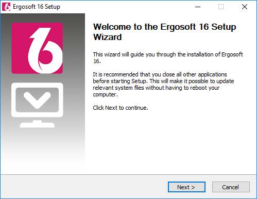Click the blank white area below the instructions
The width and height of the screenshot is (257, 199).
pyautogui.click(x=170, y=142)
